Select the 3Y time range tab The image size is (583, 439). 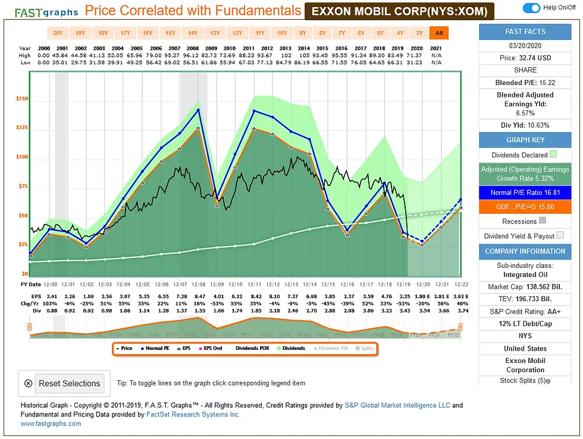419,33
